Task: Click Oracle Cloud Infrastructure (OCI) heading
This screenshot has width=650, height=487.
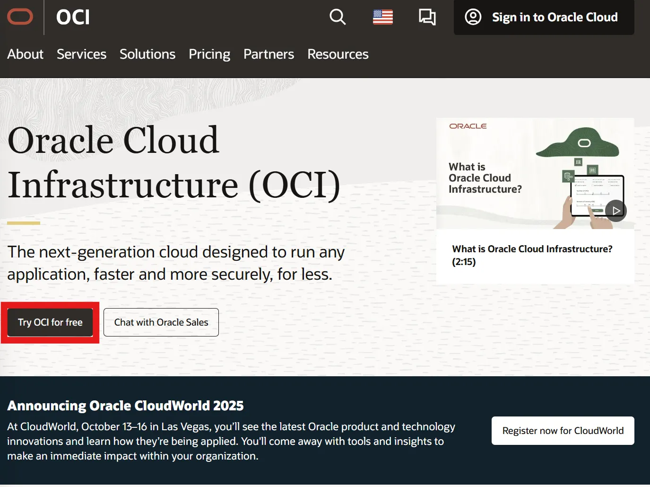Action: click(x=174, y=162)
